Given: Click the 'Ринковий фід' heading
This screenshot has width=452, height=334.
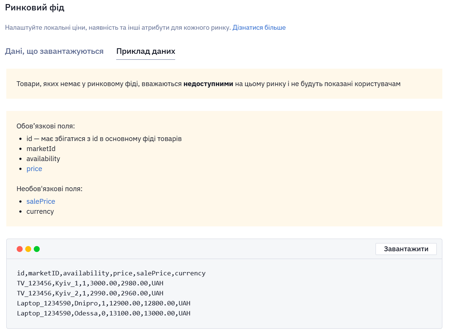Looking at the screenshot, I should click(x=35, y=7).
